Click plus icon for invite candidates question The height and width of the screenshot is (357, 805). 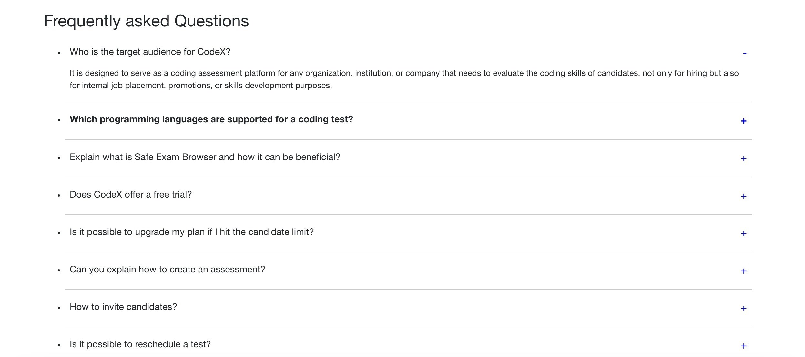(x=743, y=309)
